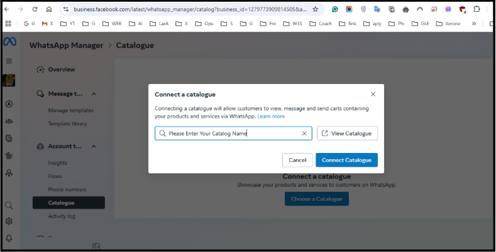The width and height of the screenshot is (496, 252).
Task: Open settings gear in left rail
Action: pos(9,221)
